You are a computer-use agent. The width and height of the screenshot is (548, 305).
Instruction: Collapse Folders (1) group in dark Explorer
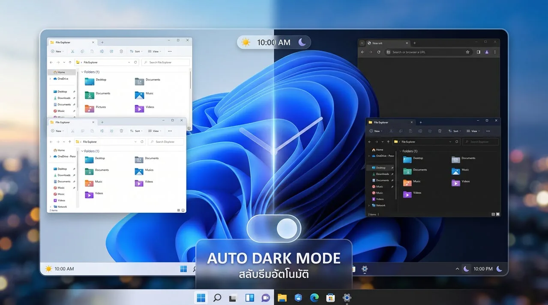tap(401, 151)
